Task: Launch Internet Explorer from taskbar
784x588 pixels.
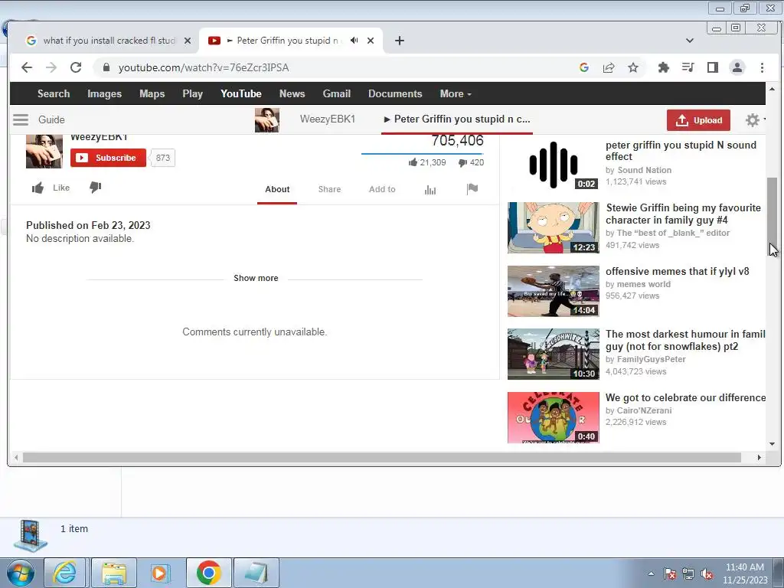Action: (x=65, y=573)
